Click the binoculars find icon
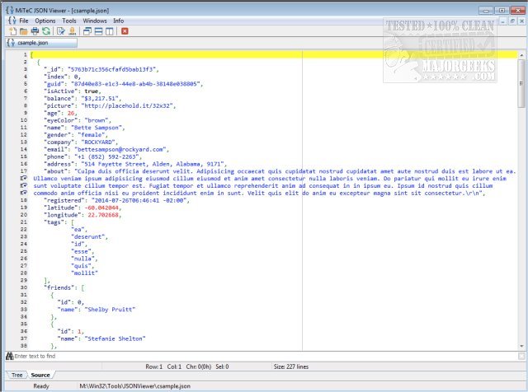This screenshot has width=528, height=392. click(x=10, y=356)
